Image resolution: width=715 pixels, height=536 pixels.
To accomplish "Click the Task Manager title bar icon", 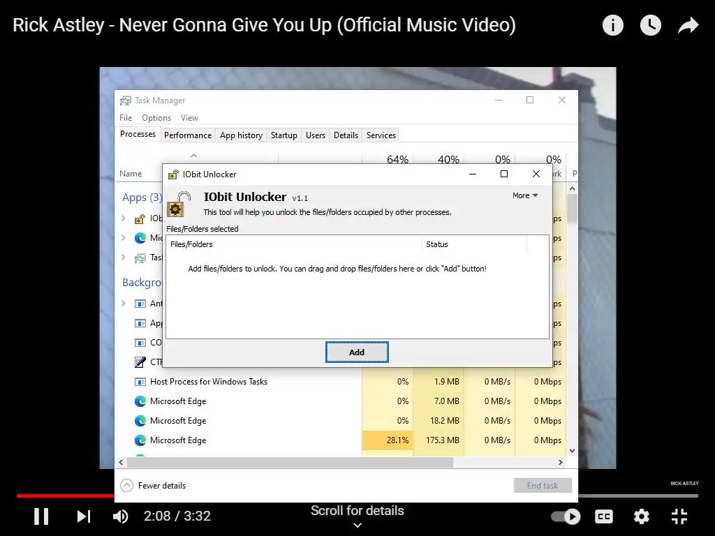I will (x=126, y=100).
